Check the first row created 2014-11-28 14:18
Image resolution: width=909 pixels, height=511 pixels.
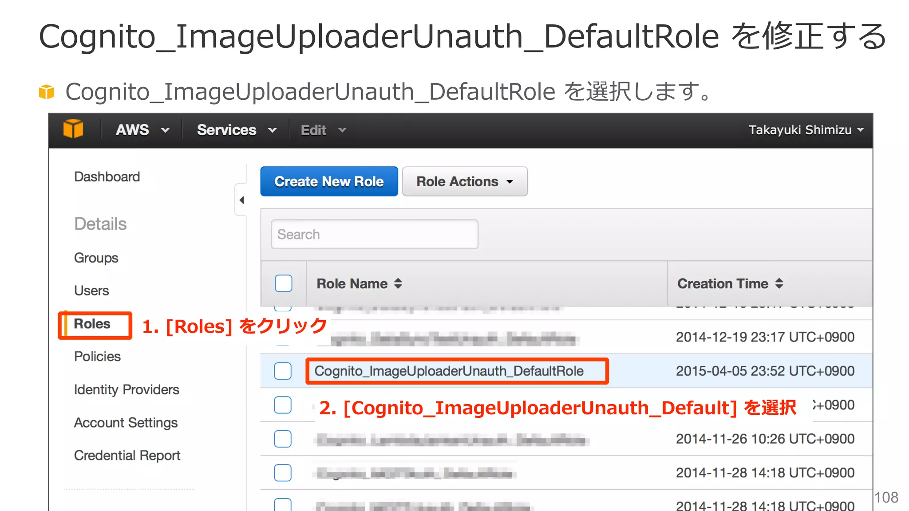click(283, 473)
